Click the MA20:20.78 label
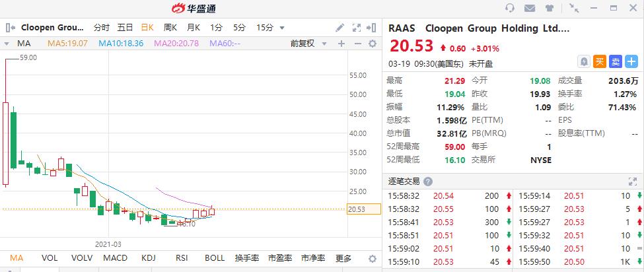This screenshot has height=272, width=644. pyautogui.click(x=176, y=44)
